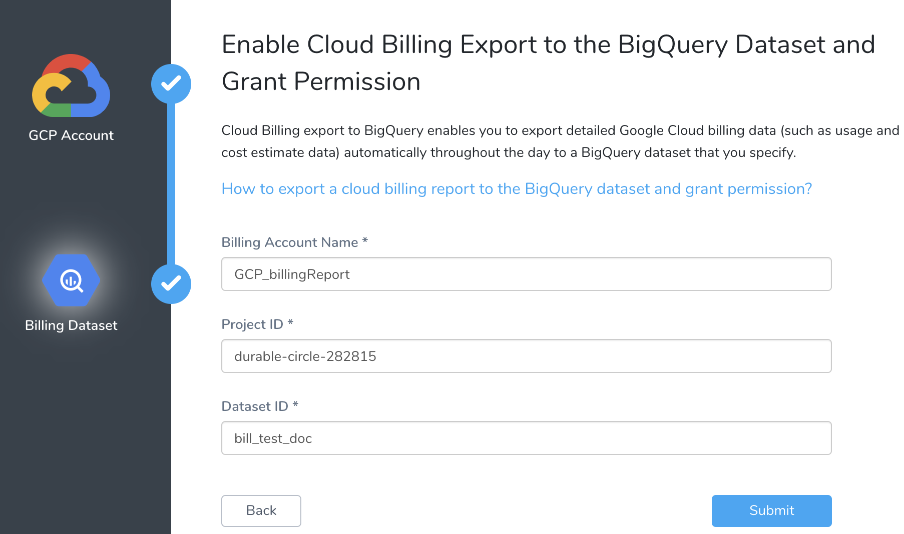Screen dimensions: 904x534
Task: Click the Enable Cloud Billing Export heading
Action: tap(548, 63)
